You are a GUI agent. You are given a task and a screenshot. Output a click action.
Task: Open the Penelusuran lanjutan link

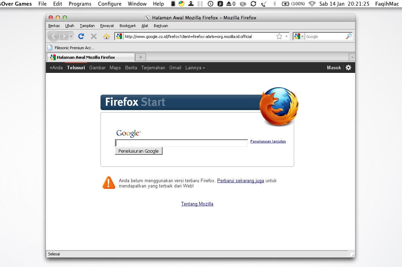pos(268,141)
